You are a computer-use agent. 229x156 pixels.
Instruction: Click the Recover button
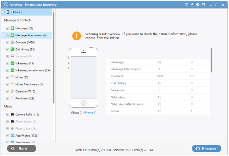coord(206,148)
